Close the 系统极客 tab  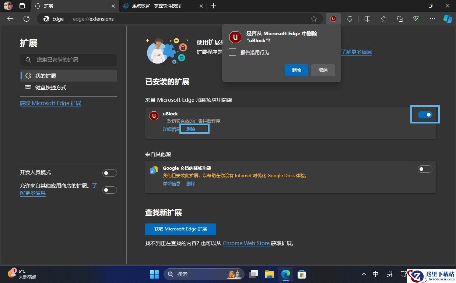pos(201,6)
